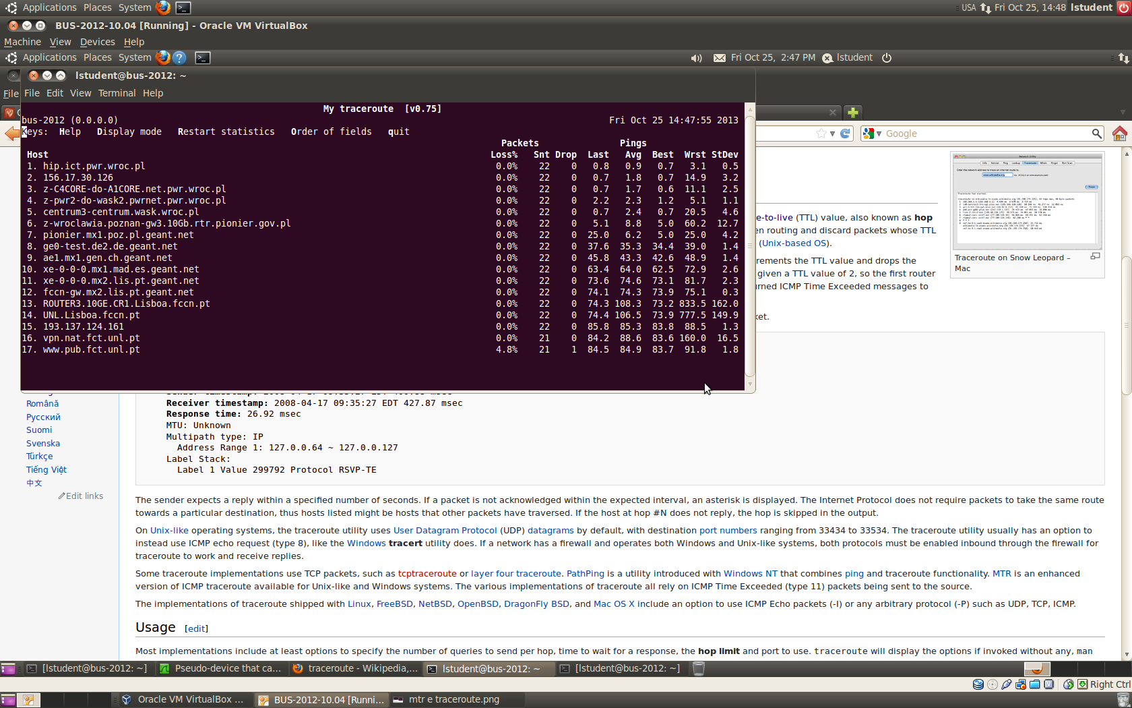Image resolution: width=1132 pixels, height=708 pixels.
Task: Click the Firefox home button icon
Action: 1119,134
